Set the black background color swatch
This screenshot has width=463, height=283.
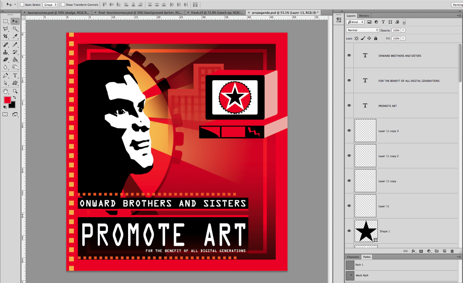pos(13,105)
